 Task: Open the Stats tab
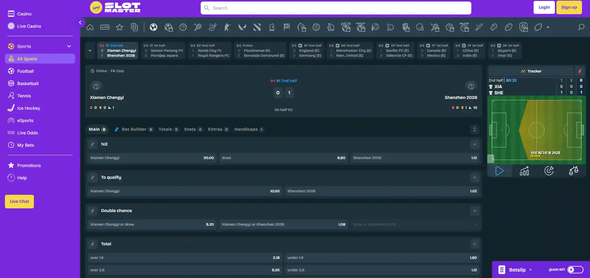pos(193,129)
